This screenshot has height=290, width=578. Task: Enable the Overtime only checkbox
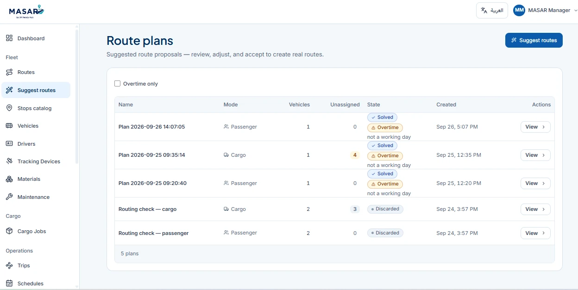118,84
